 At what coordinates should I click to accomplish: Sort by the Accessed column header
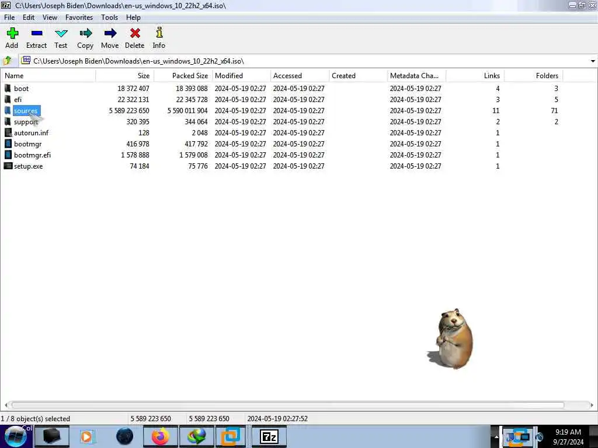tap(300, 76)
